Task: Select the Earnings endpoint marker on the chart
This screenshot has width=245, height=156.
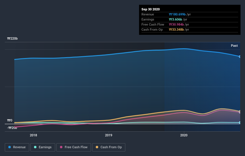Action: click(x=240, y=123)
